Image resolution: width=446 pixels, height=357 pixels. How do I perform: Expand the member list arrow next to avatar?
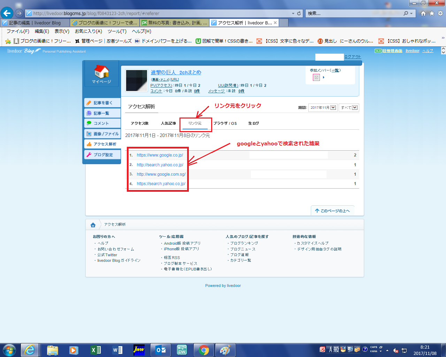324,77
